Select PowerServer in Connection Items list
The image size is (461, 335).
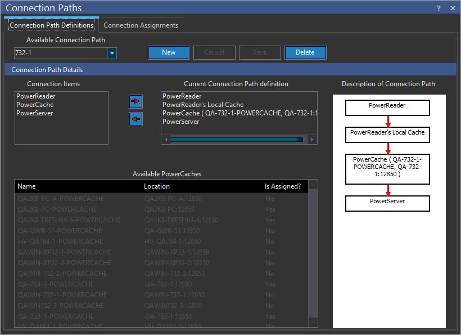[x=35, y=113]
